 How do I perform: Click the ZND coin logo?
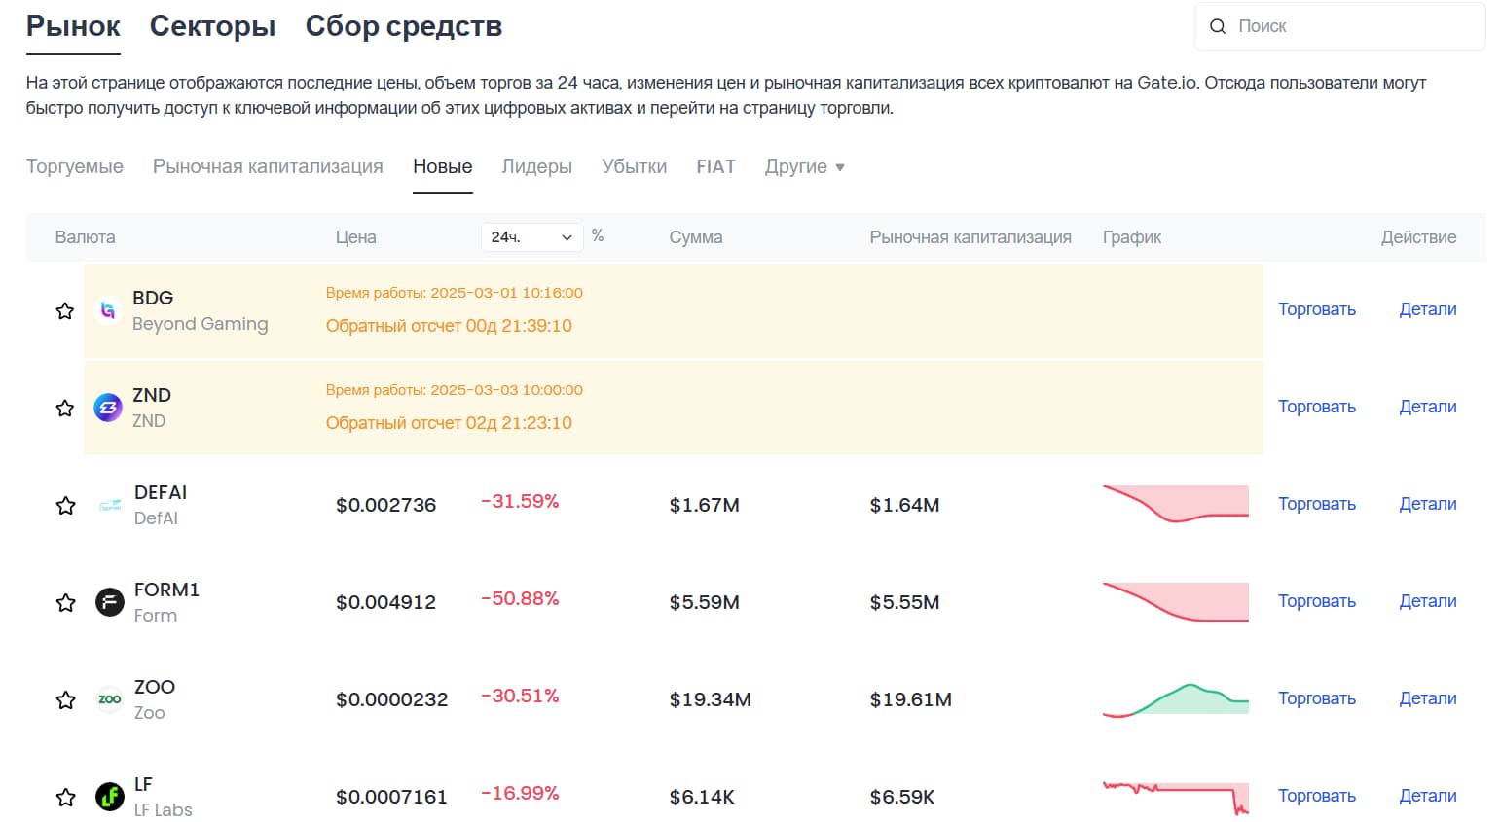(108, 408)
